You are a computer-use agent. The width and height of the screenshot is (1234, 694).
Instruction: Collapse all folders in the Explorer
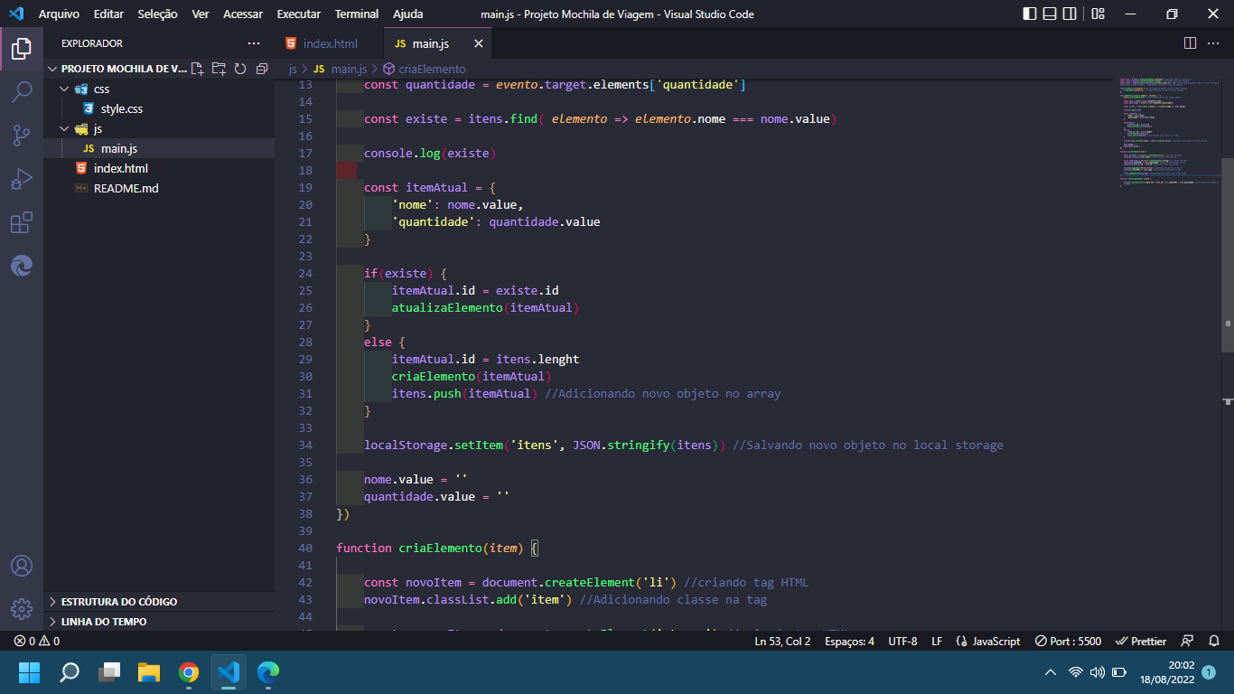point(262,69)
